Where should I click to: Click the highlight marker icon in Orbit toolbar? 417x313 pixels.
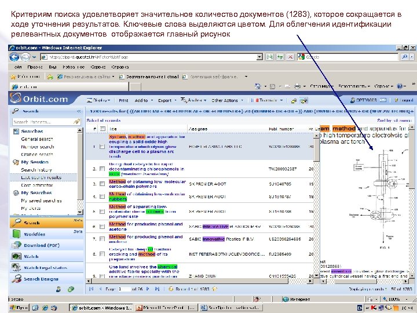click(x=294, y=100)
